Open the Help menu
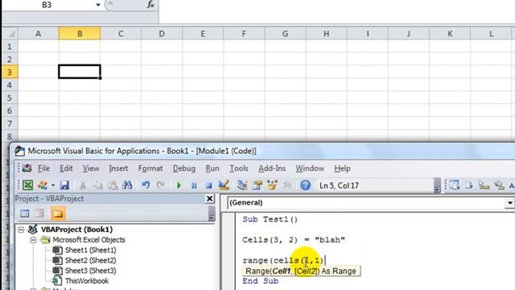515x290 pixels. click(342, 168)
